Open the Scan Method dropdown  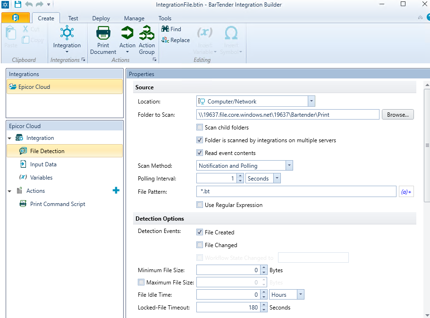(289, 166)
